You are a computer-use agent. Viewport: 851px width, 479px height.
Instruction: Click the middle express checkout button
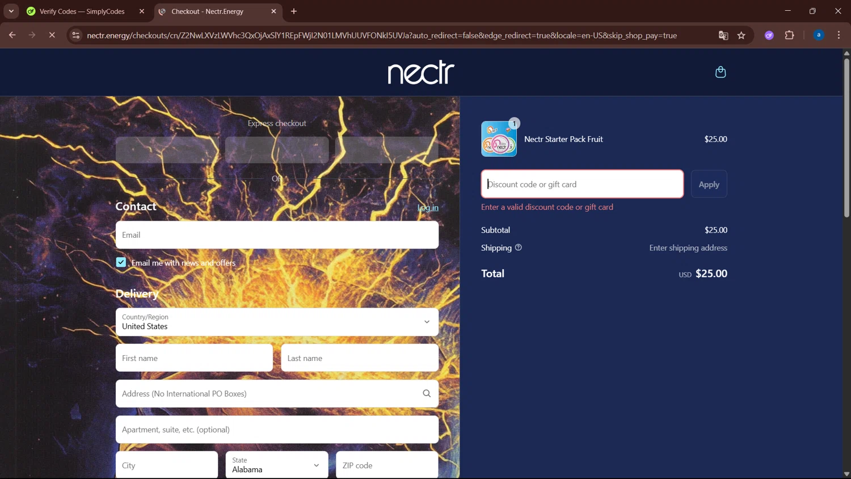tap(277, 150)
